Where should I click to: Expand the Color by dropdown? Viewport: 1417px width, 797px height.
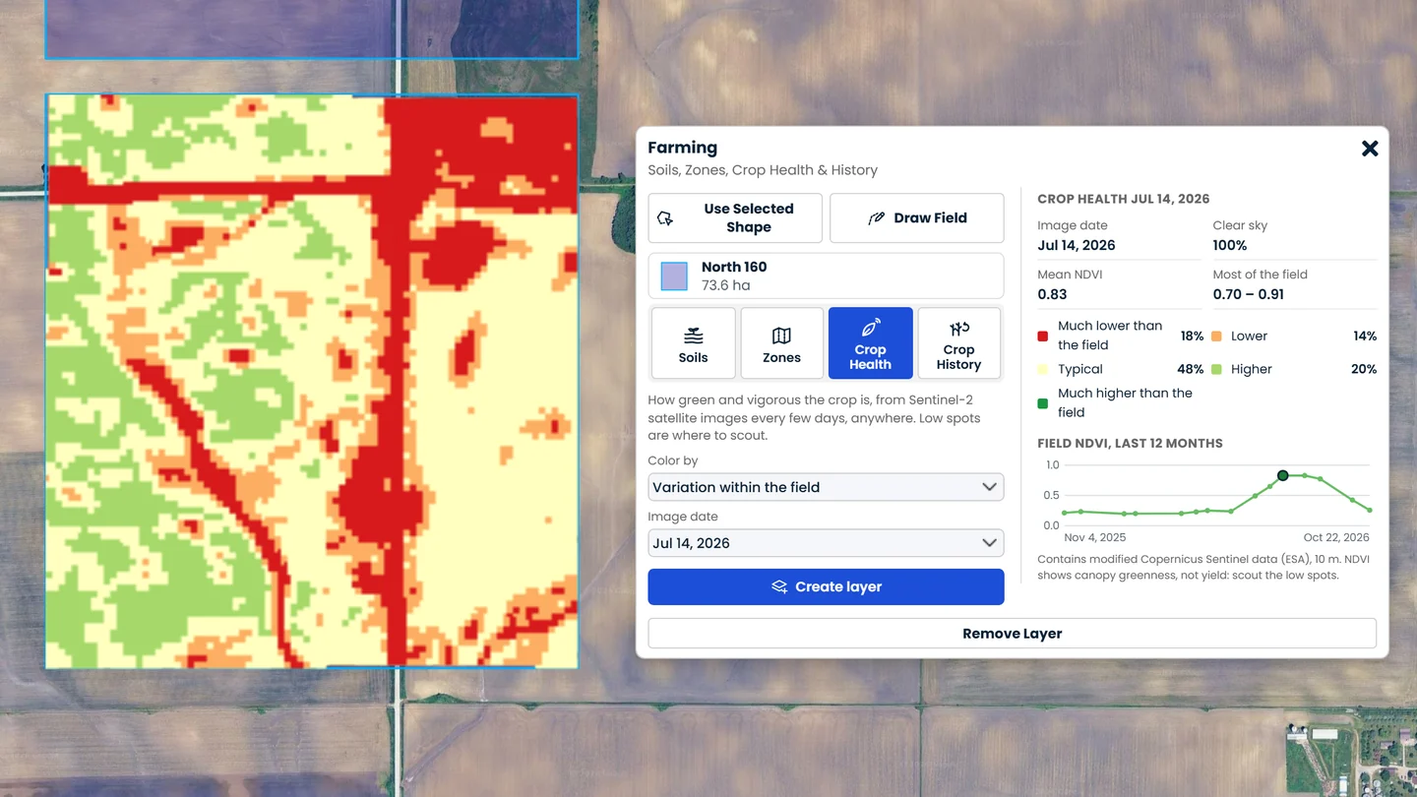(826, 487)
